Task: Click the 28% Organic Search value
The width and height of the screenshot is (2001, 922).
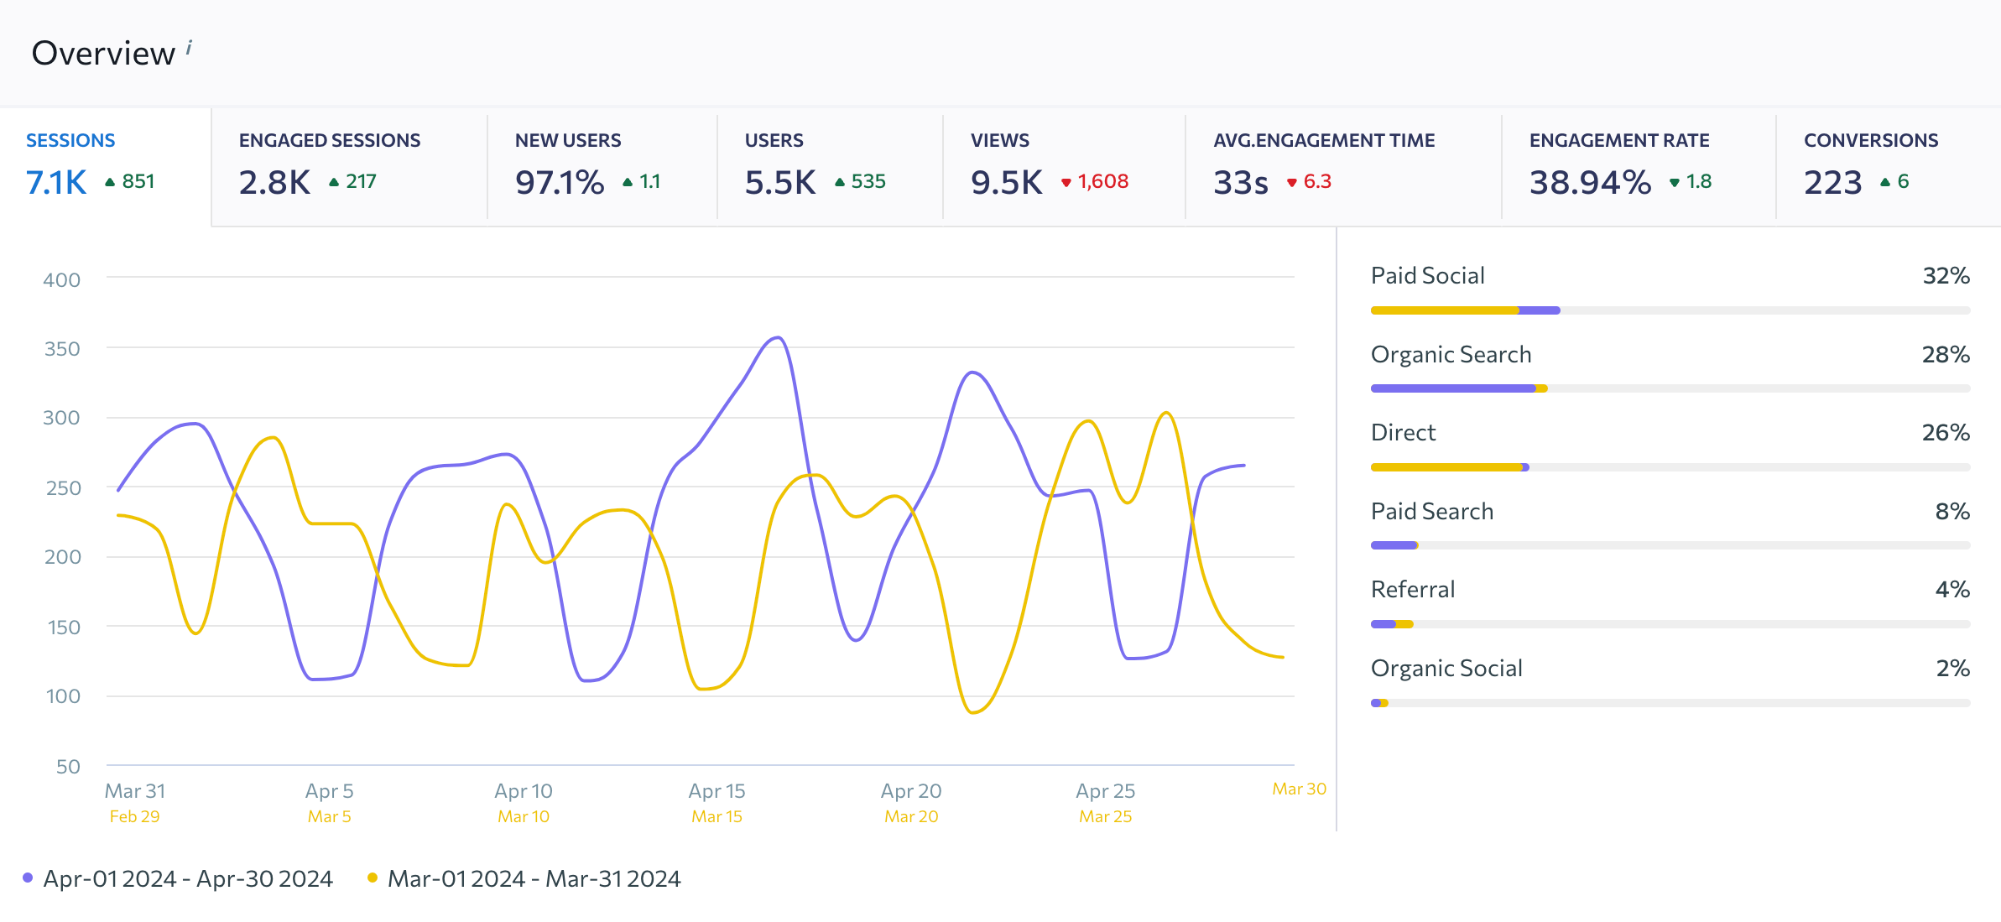Action: (1946, 355)
